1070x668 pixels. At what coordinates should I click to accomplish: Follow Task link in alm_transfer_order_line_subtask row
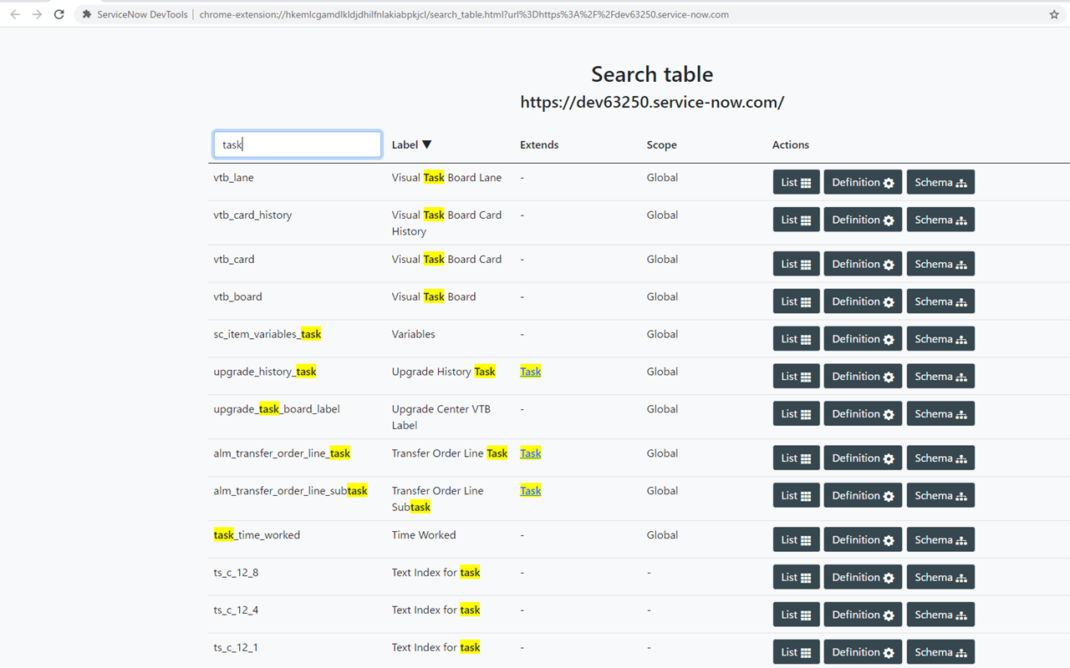coord(530,491)
